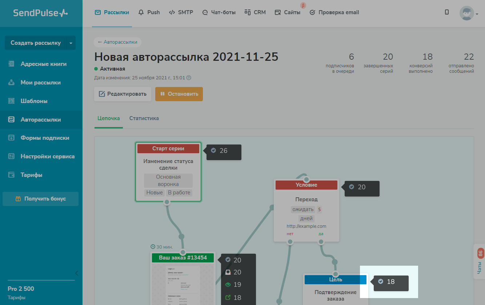This screenshot has width=485, height=305.
Task: Open the CRM top menu
Action: 255,12
